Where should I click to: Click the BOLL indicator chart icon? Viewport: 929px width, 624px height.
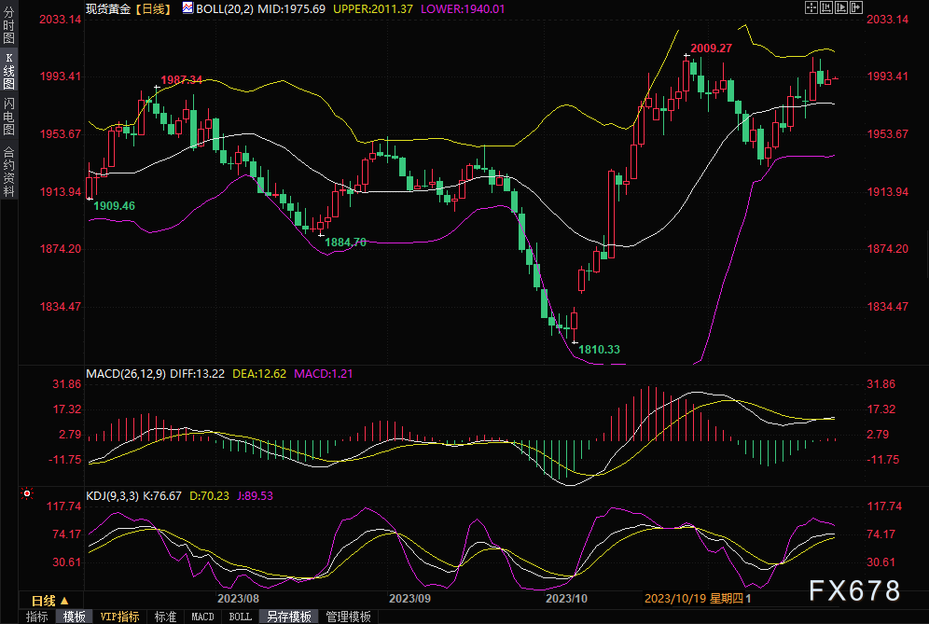(187, 8)
